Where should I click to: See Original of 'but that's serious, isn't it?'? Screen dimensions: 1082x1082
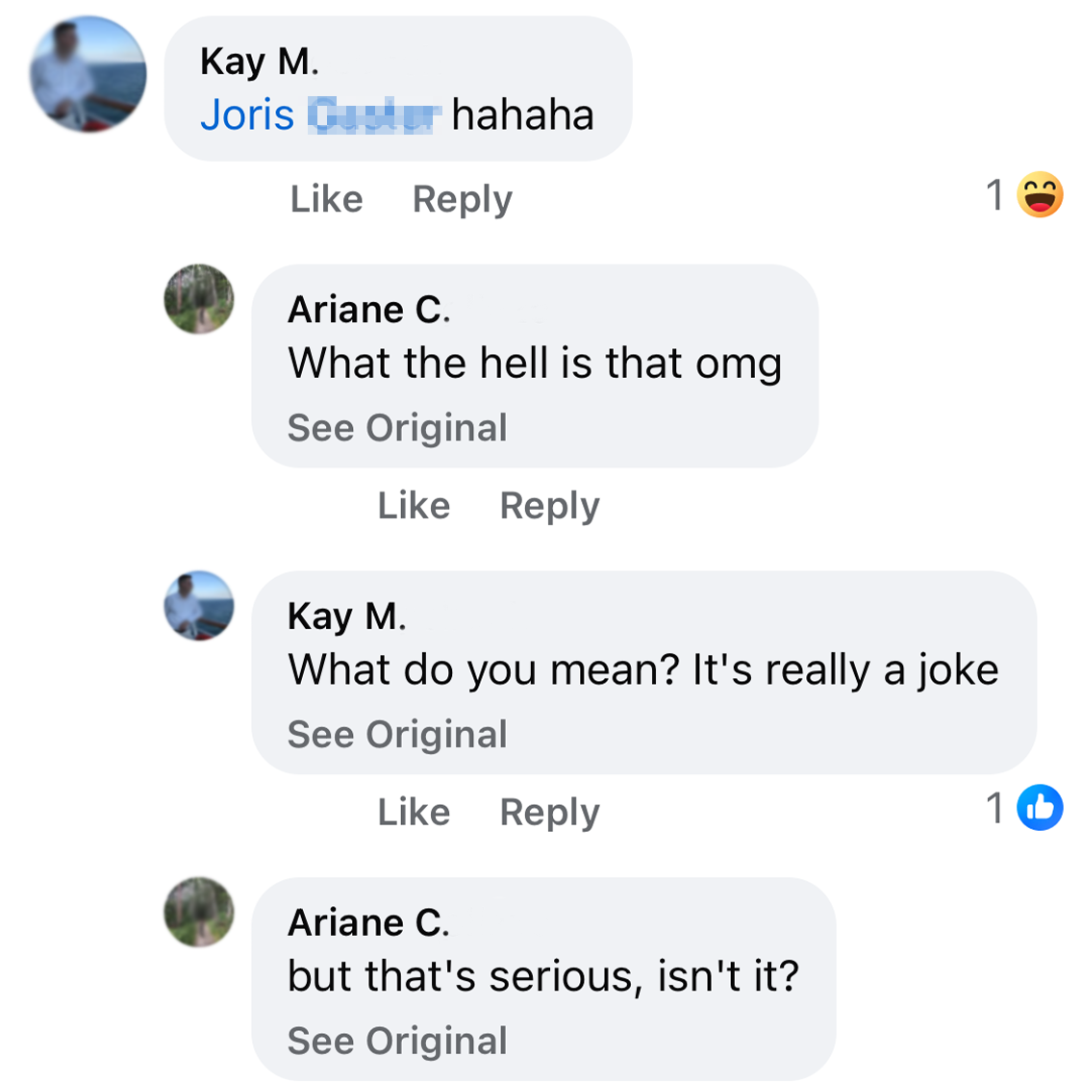[x=396, y=1041]
